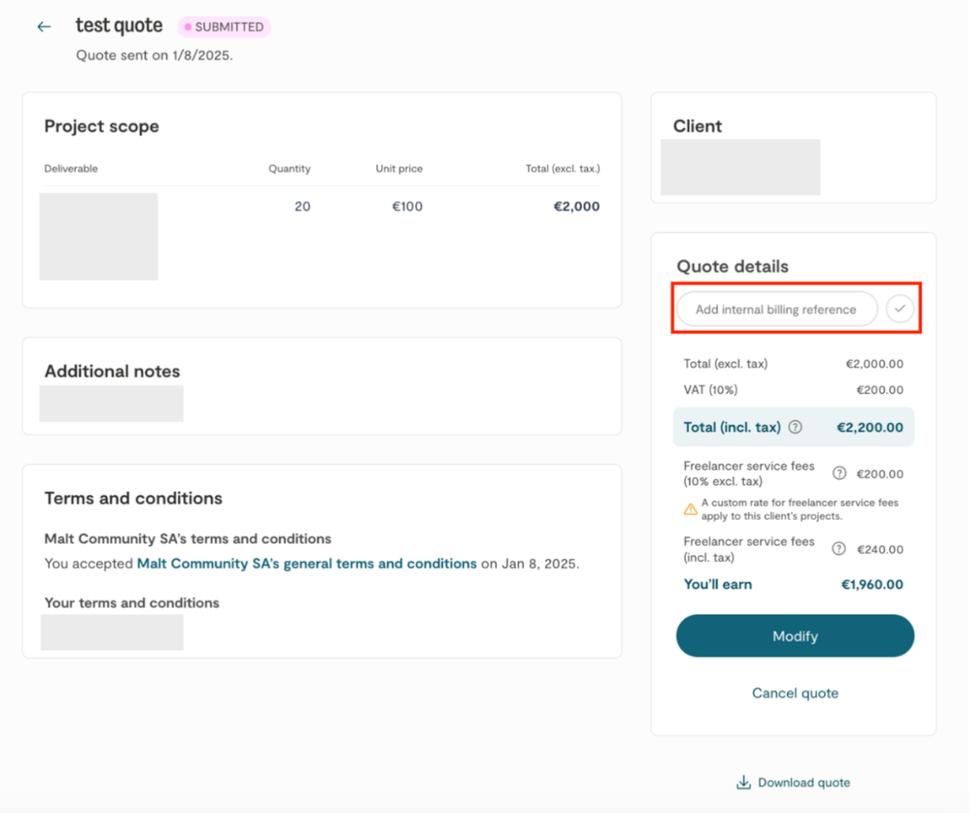This screenshot has width=970, height=813.
Task: Click the Download quote text link
Action: [803, 783]
